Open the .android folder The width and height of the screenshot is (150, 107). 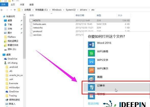click(x=13, y=67)
